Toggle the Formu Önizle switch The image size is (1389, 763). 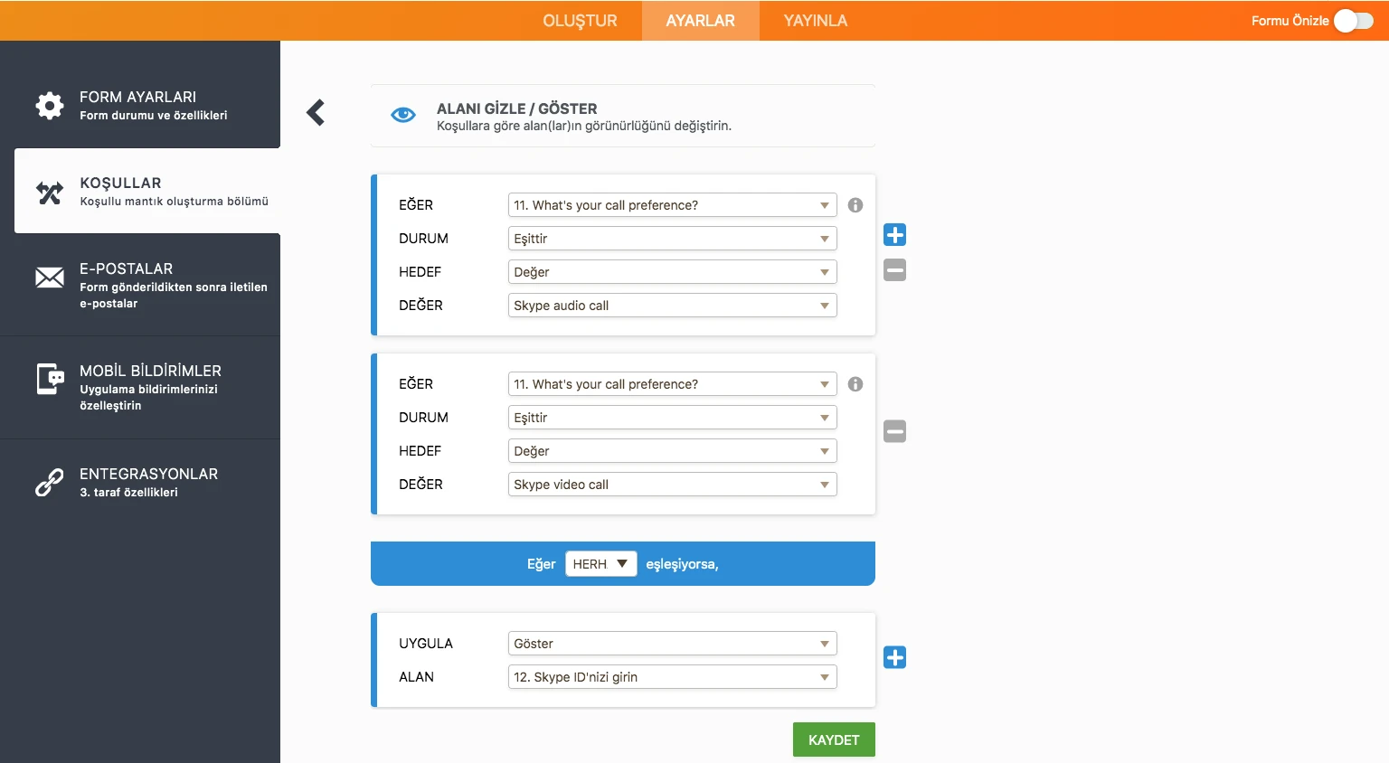click(1353, 21)
